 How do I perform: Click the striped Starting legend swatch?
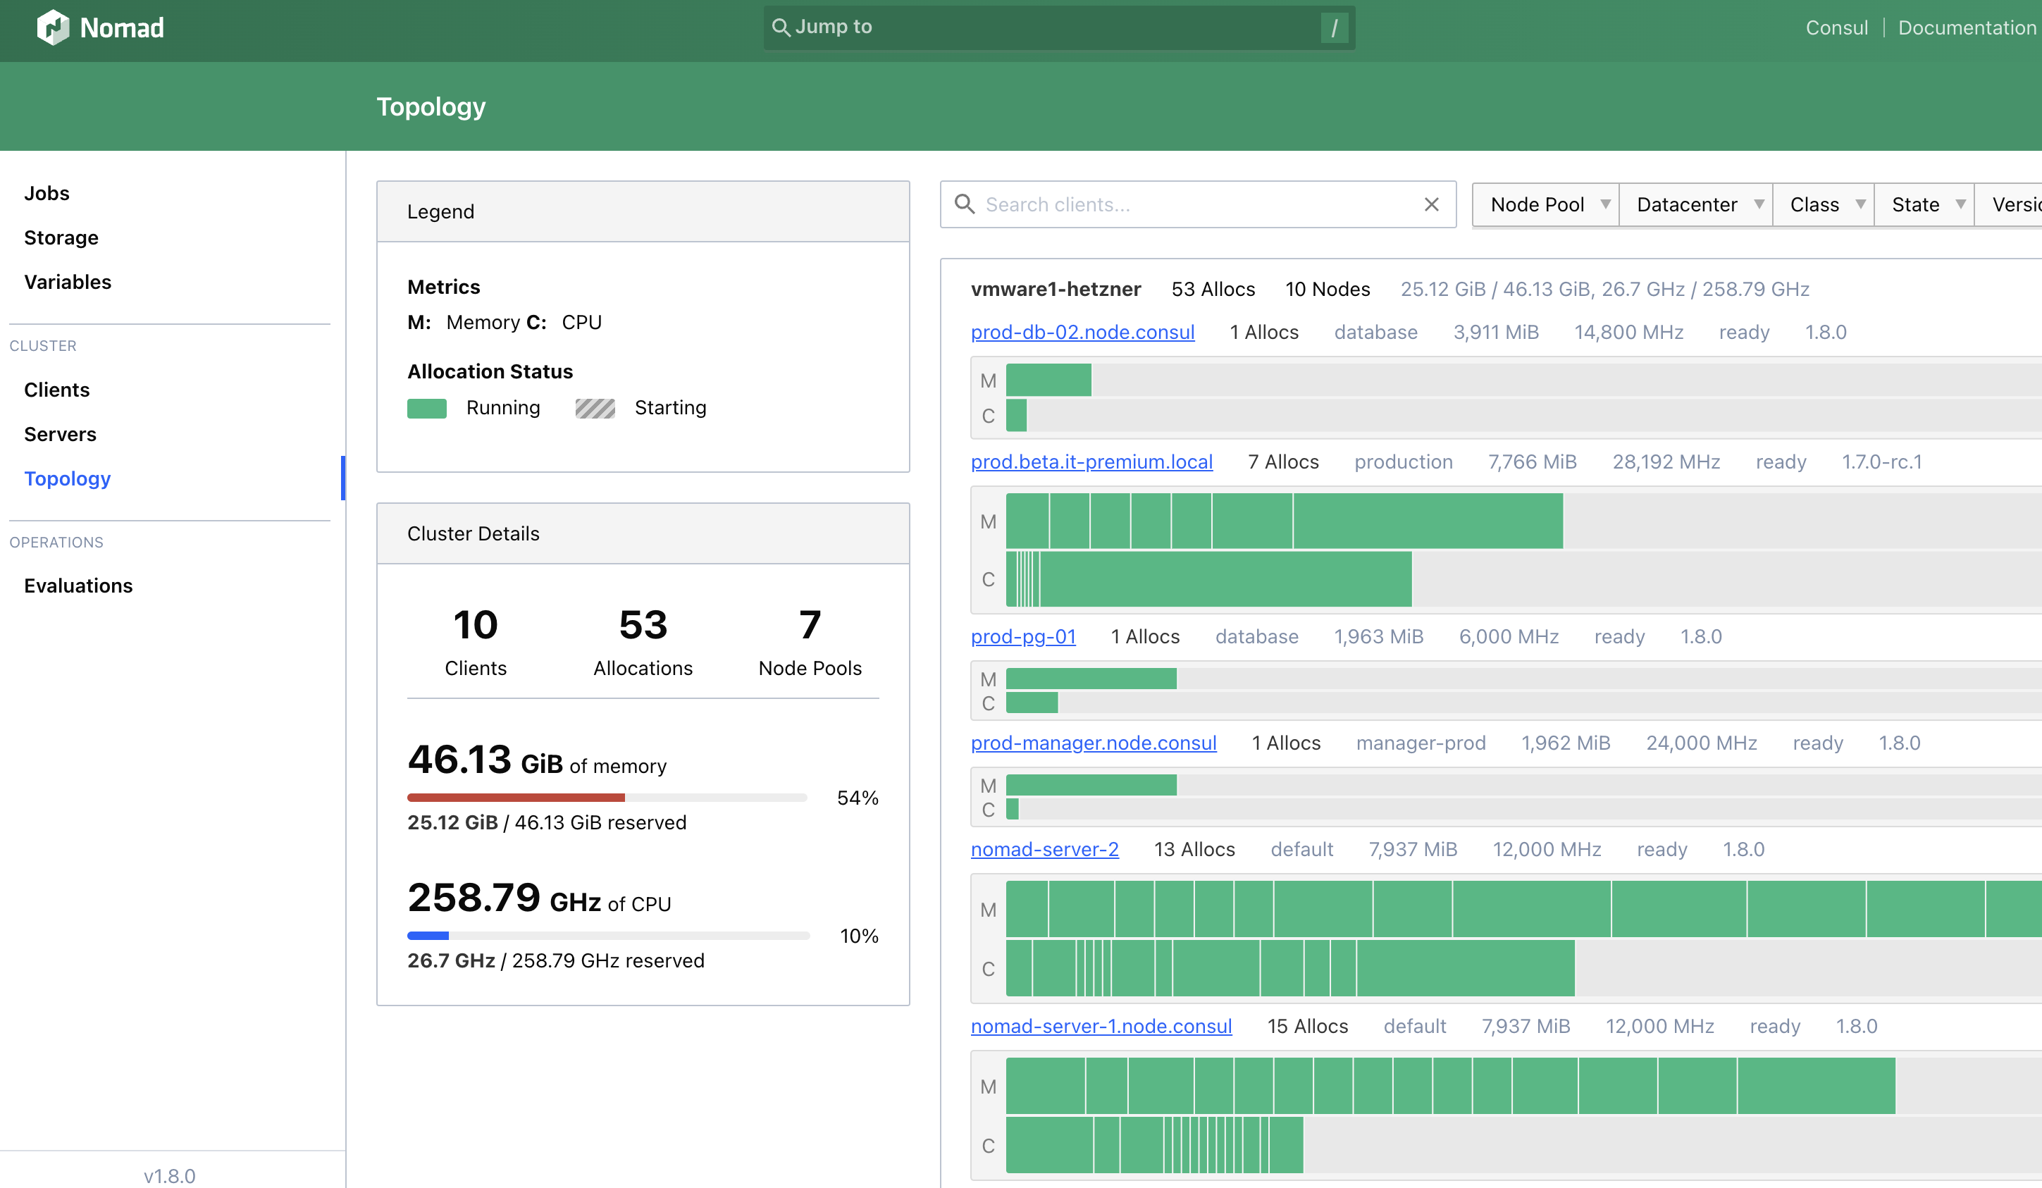point(595,407)
